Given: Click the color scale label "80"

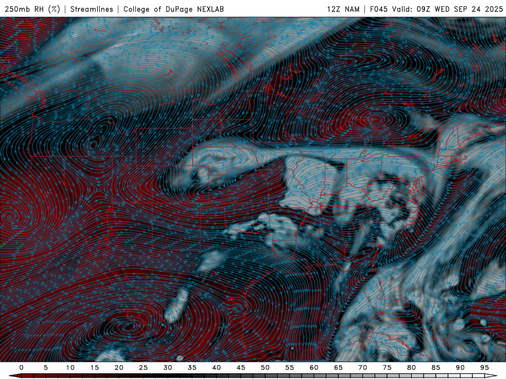Looking at the screenshot, I should click(412, 368).
